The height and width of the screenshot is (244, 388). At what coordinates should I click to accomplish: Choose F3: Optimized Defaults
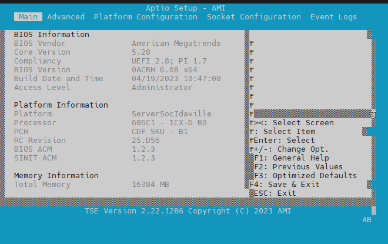tap(305, 176)
